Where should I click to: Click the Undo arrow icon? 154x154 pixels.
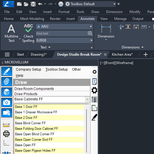tap(40, 4)
